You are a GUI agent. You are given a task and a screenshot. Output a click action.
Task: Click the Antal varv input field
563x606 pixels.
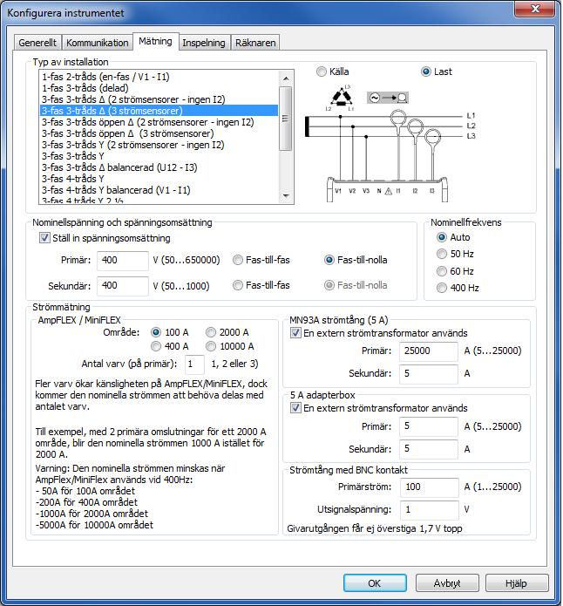coord(194,364)
